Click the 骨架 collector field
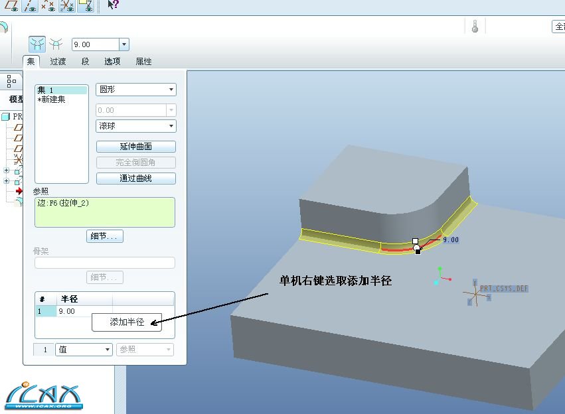This screenshot has height=414, width=565. (x=105, y=263)
